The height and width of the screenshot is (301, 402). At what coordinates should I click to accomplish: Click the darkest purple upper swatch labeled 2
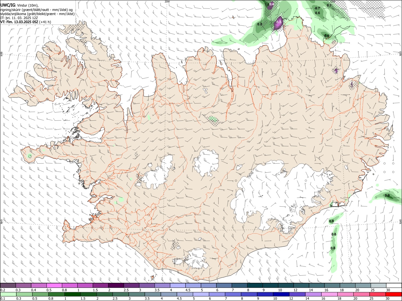pos(116,286)
